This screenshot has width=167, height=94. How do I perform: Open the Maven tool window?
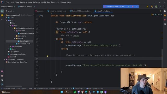pyautogui.click(x=165, y=20)
